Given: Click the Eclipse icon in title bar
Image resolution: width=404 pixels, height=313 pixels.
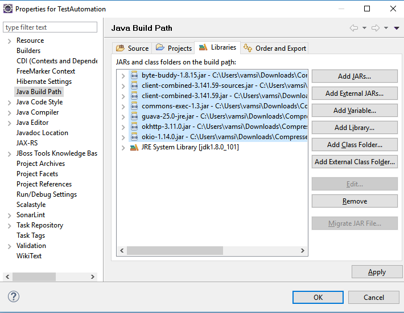Looking at the screenshot, I should tap(8, 9).
